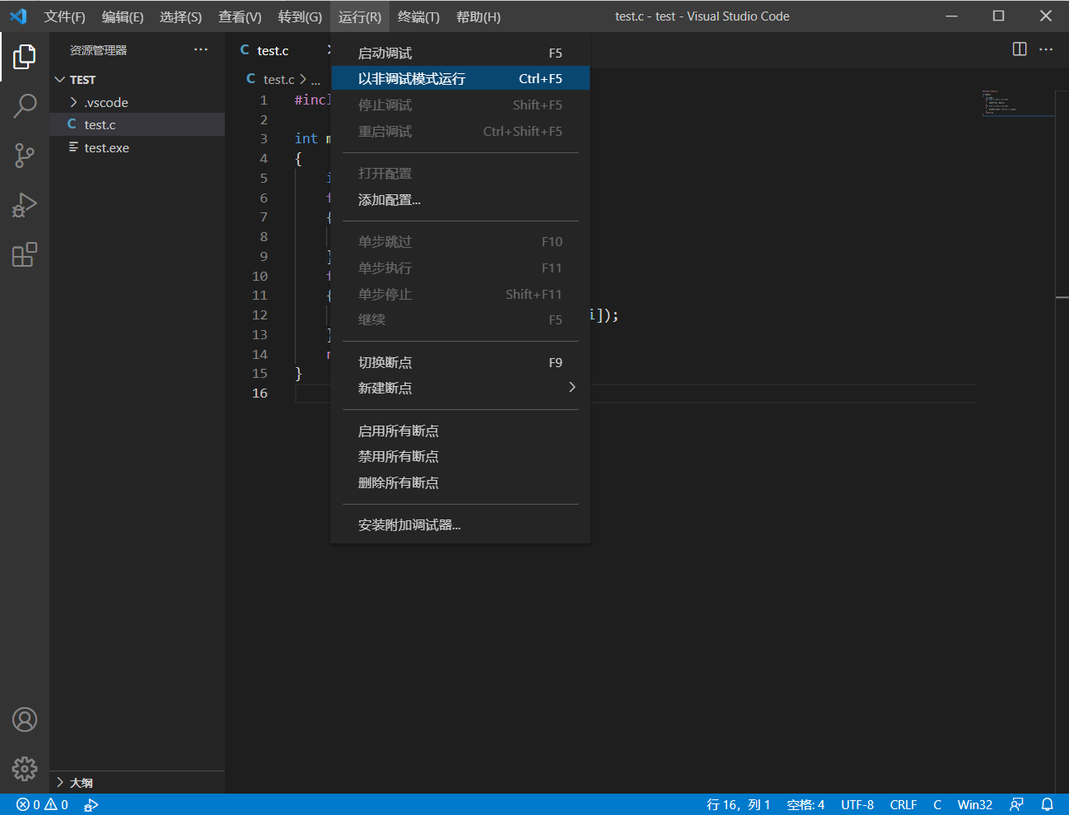Open test.c file in explorer
This screenshot has width=1069, height=815.
point(137,124)
